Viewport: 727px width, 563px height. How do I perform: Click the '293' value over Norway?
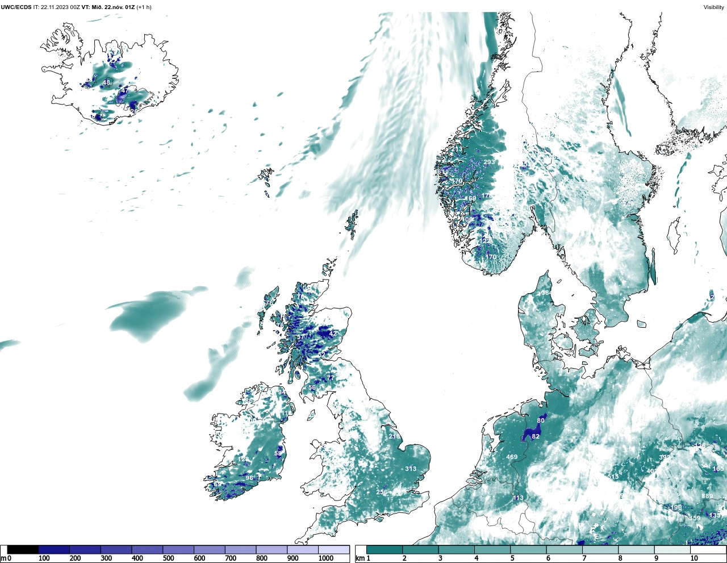(x=489, y=162)
